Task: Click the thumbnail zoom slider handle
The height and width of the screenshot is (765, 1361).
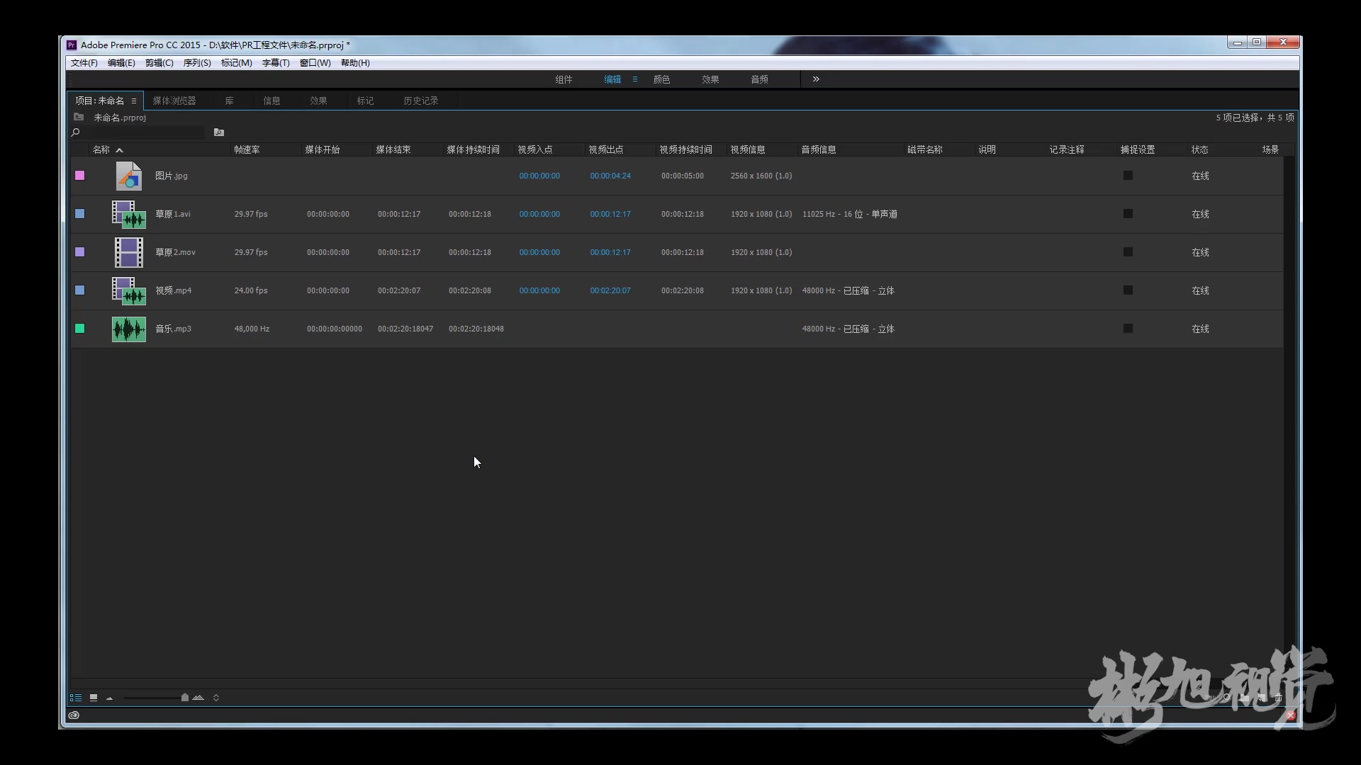Action: click(x=185, y=698)
